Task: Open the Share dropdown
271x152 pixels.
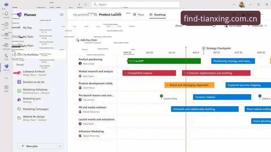Action: (x=249, y=14)
